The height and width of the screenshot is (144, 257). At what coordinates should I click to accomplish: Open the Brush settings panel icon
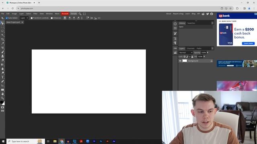(175, 34)
